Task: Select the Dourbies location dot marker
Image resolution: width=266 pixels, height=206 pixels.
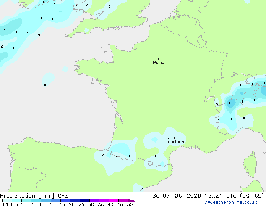Action: pyautogui.click(x=174, y=138)
